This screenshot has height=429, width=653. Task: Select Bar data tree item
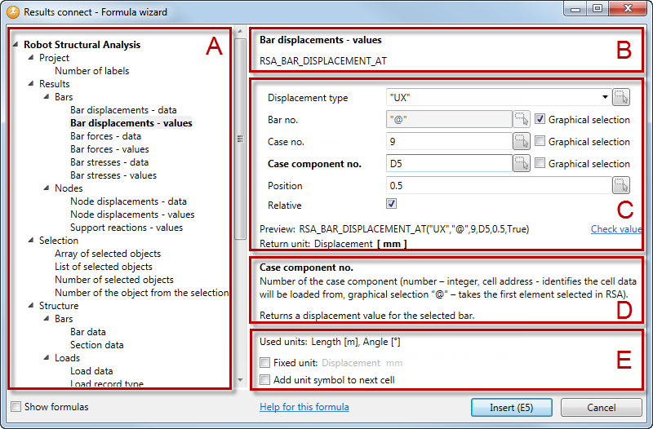tap(88, 332)
